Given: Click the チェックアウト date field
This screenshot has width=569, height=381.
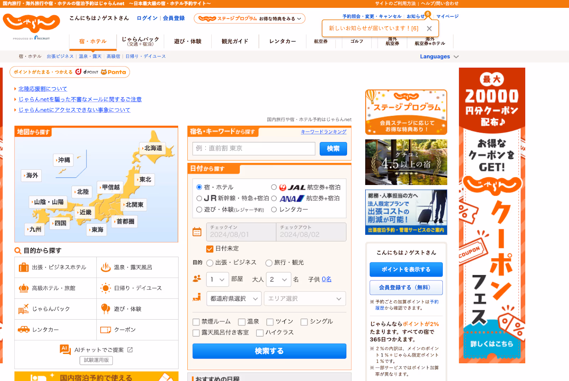Looking at the screenshot, I should pyautogui.click(x=311, y=232).
